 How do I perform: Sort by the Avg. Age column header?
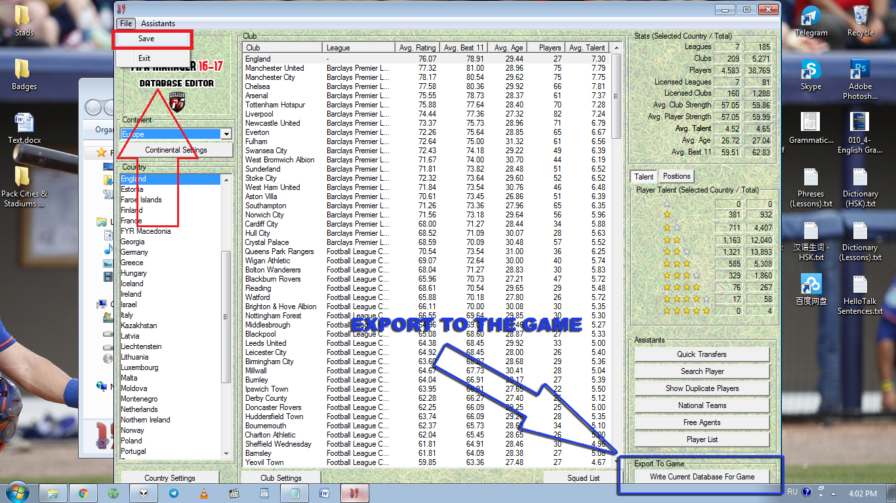pyautogui.click(x=508, y=48)
